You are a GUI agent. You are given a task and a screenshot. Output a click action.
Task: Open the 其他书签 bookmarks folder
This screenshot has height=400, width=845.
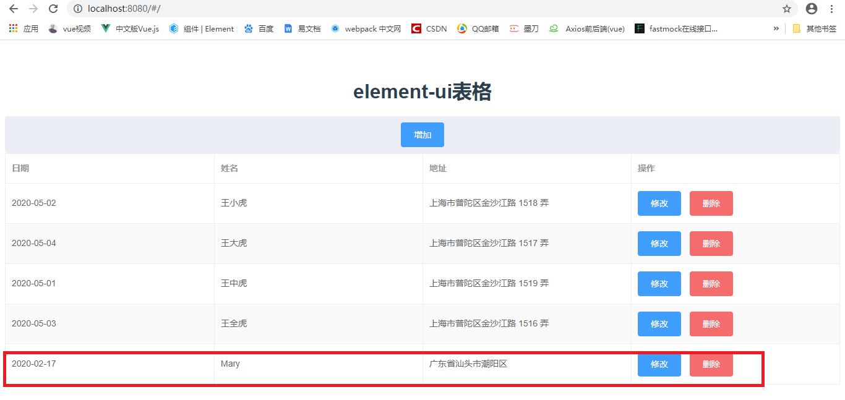point(816,28)
